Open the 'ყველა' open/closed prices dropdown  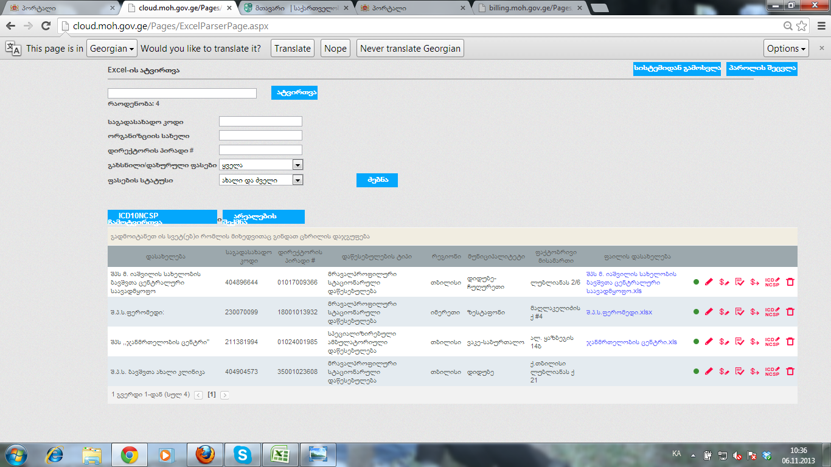point(297,165)
